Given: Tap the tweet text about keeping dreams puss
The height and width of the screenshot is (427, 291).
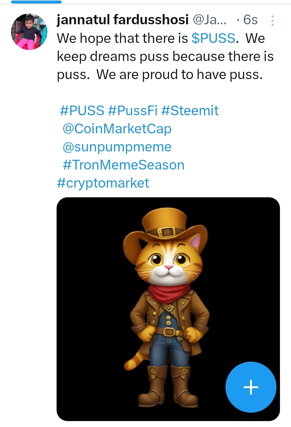Looking at the screenshot, I should [165, 56].
